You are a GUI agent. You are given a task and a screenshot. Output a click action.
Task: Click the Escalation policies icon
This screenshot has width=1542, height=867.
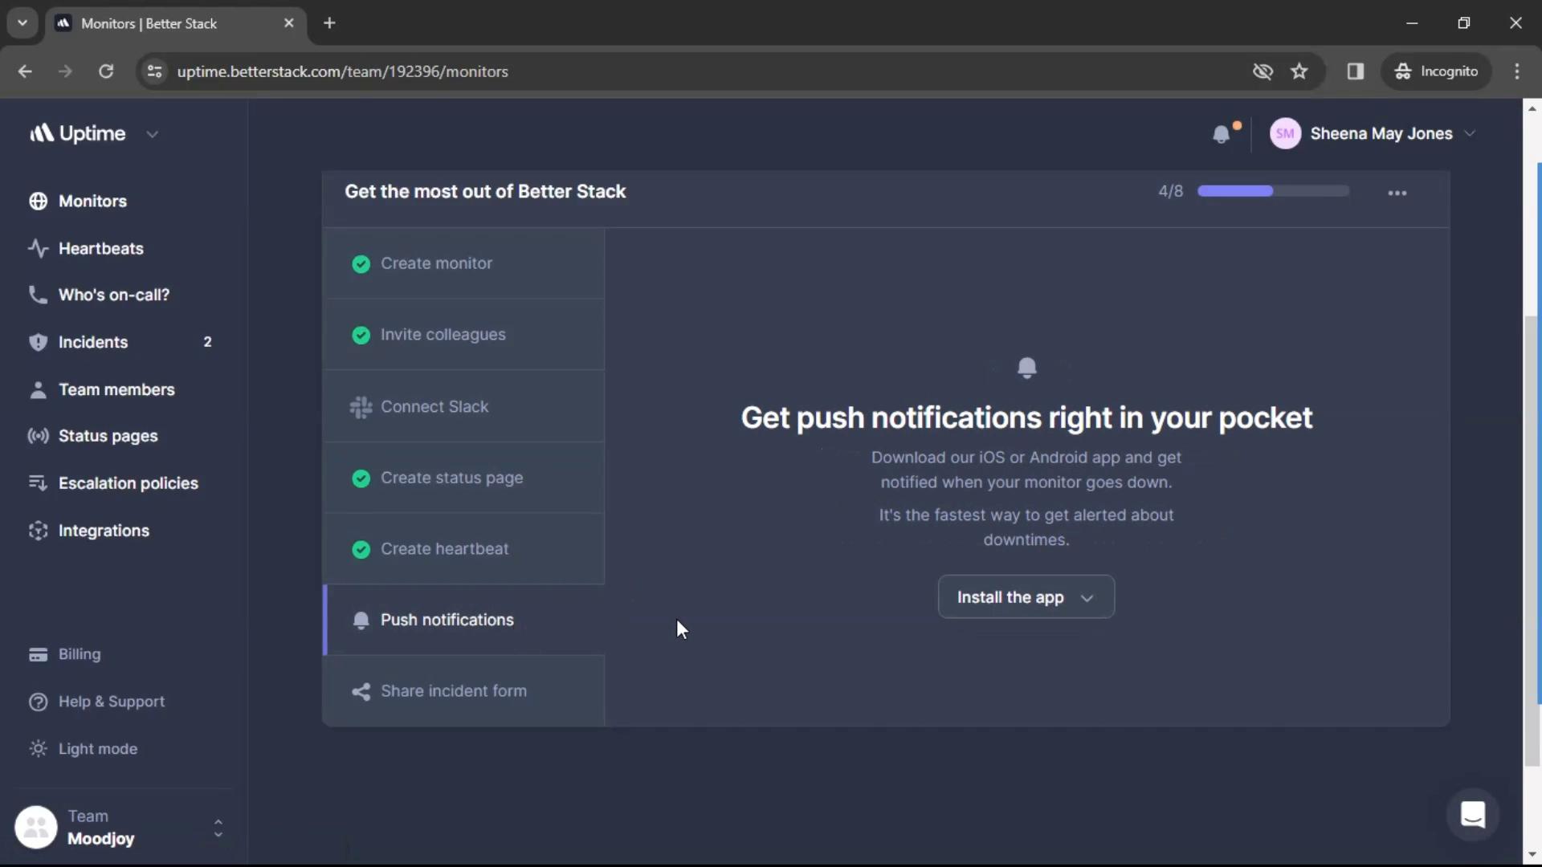(38, 482)
